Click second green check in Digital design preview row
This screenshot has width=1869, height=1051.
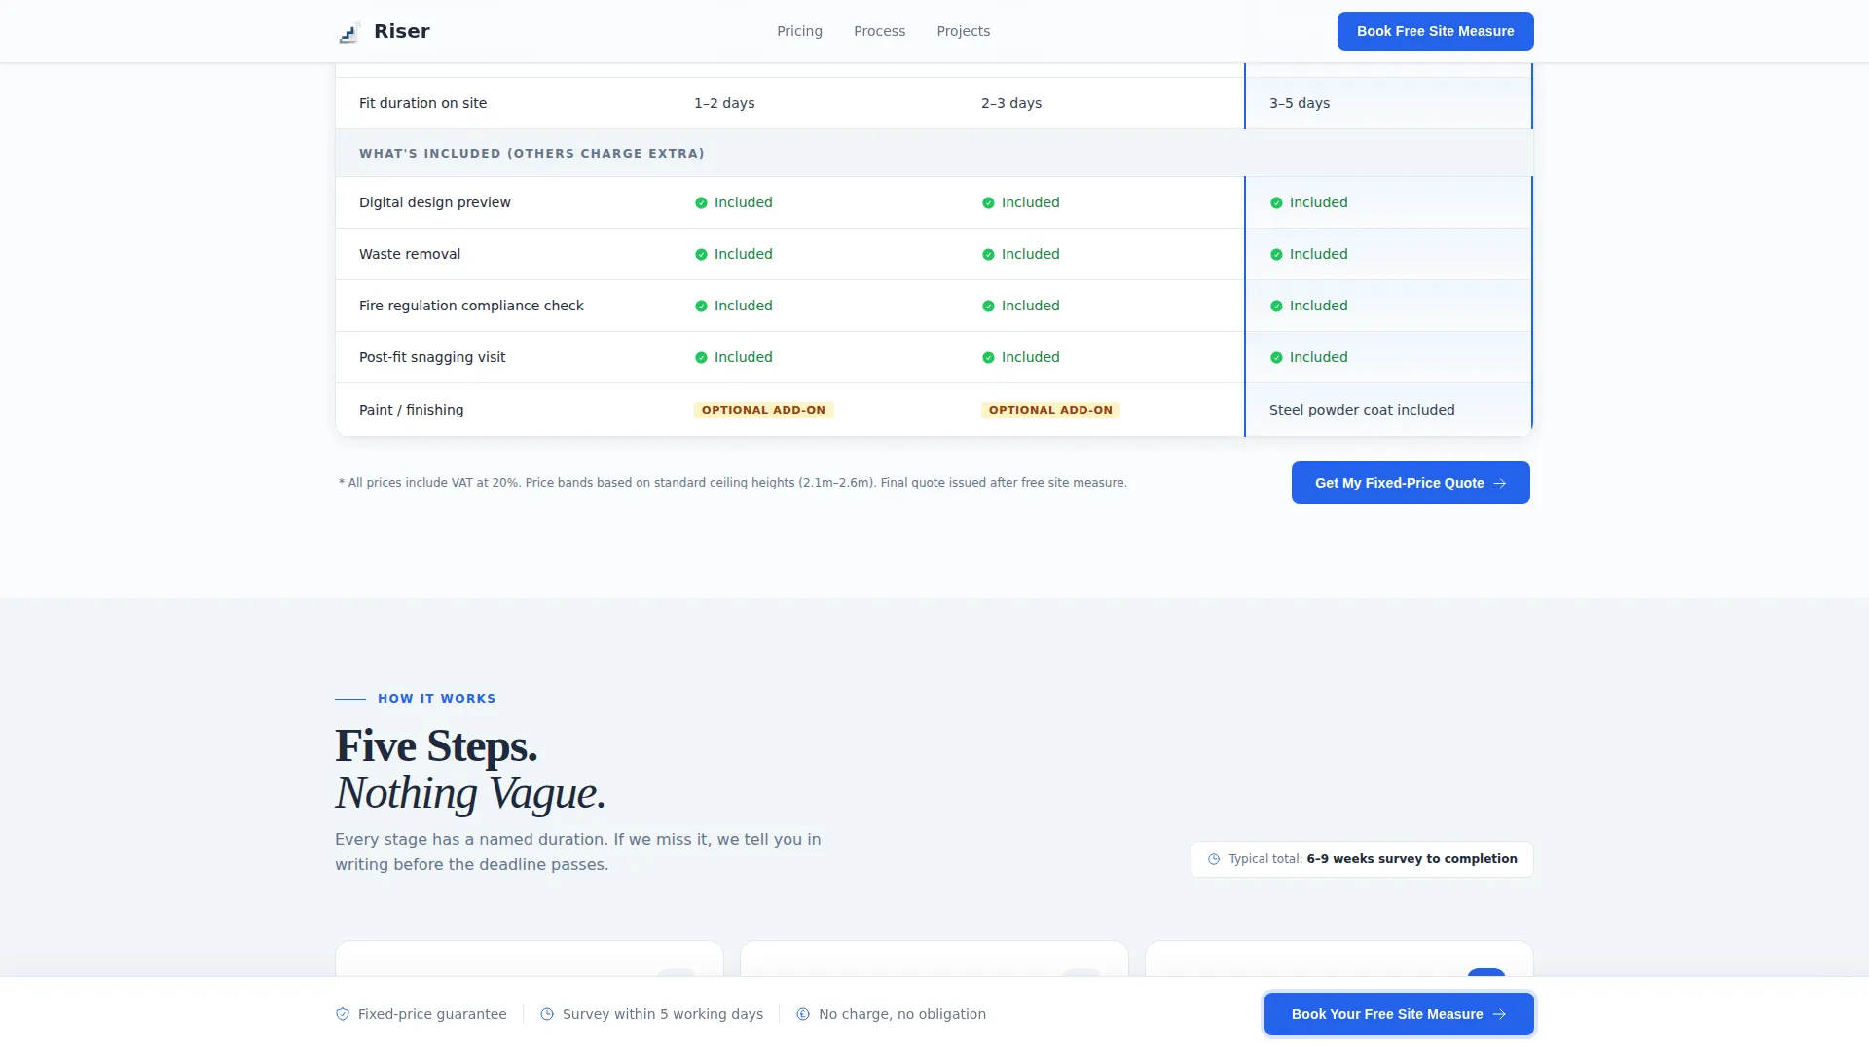point(988,203)
